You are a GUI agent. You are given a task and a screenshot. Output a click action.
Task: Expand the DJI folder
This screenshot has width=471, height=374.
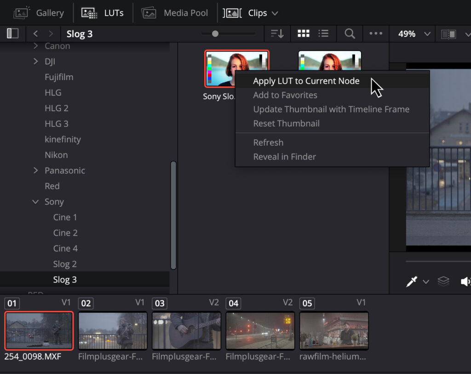pos(36,62)
